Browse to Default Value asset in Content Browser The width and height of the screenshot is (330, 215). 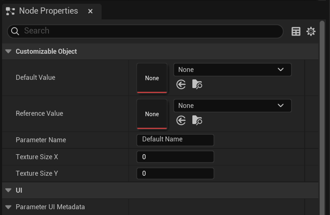coord(197,84)
